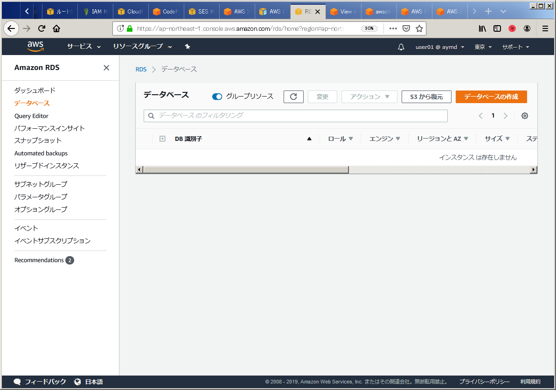Open Firefox account icon
Screen dimensions: 556x390
coord(527,28)
